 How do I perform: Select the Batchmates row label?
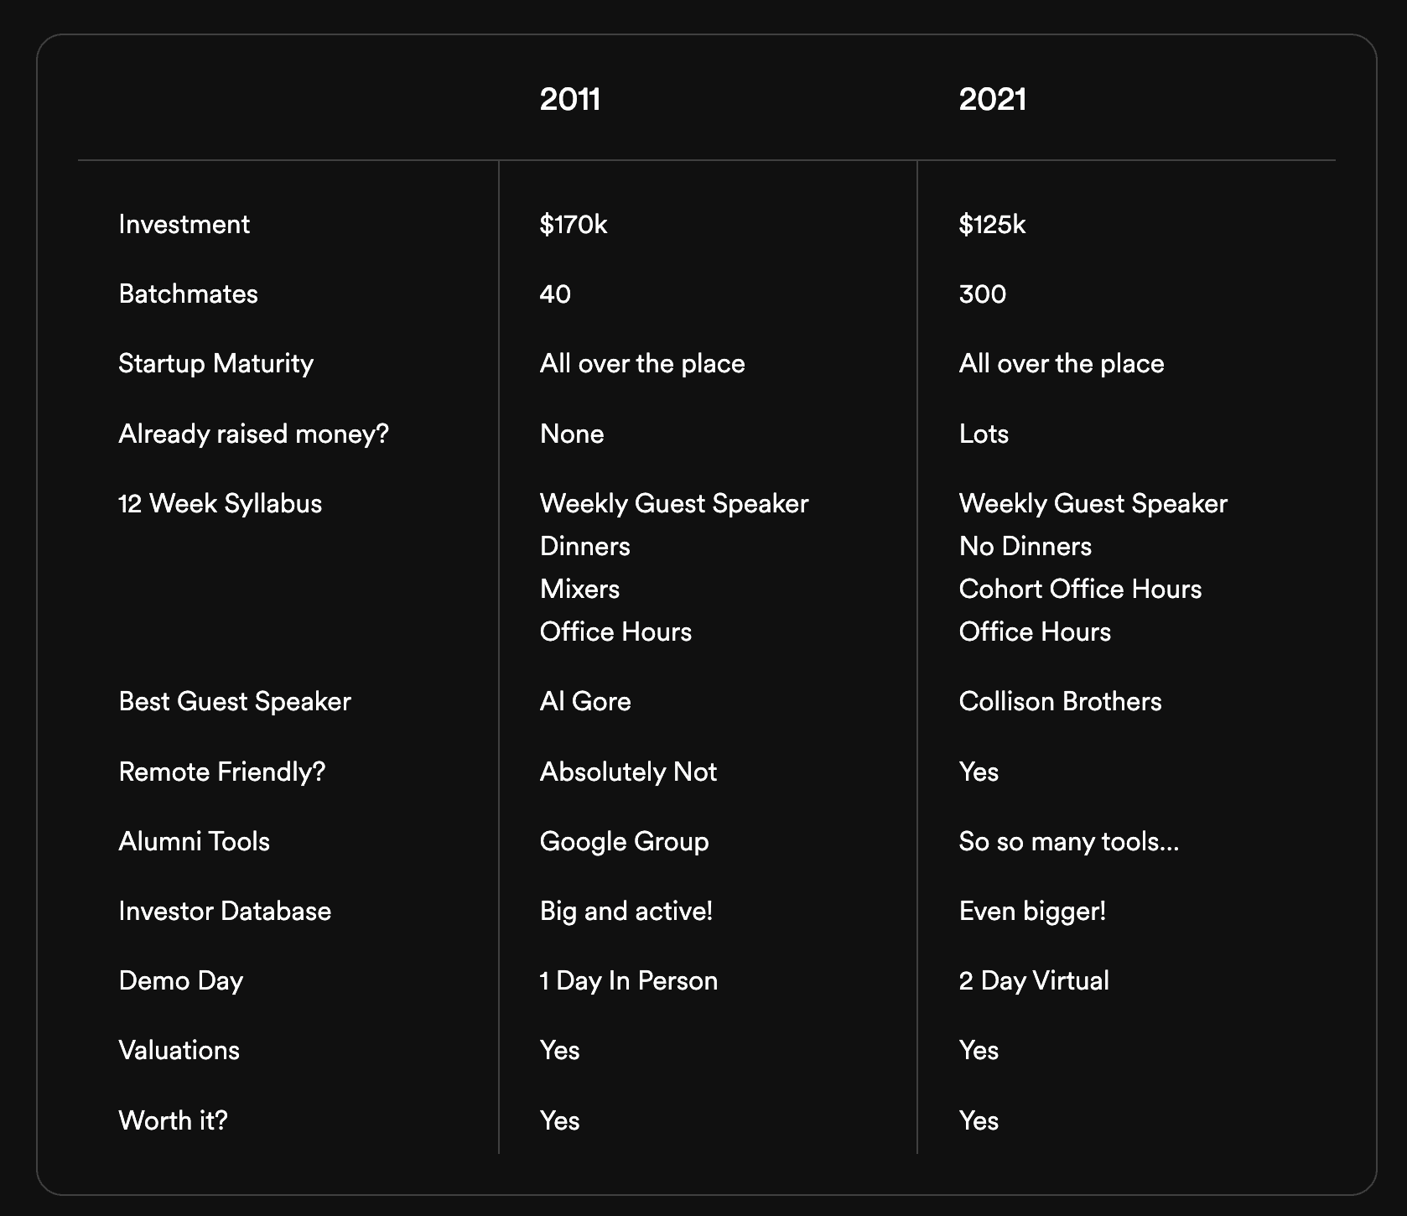coord(189,294)
